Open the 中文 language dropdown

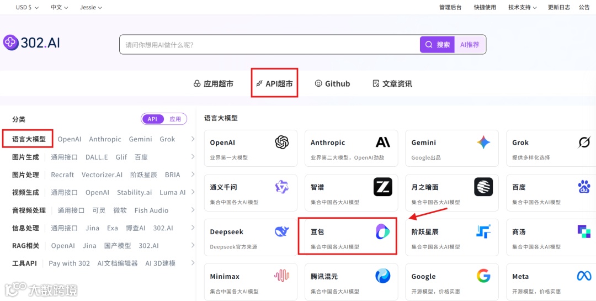coord(59,7)
